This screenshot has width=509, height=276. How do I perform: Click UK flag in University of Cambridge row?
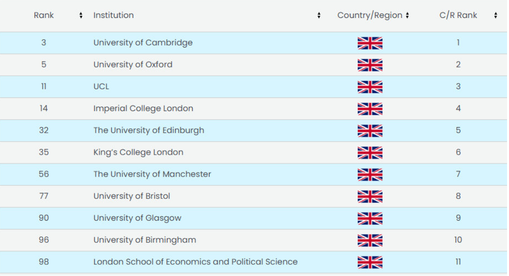370,43
